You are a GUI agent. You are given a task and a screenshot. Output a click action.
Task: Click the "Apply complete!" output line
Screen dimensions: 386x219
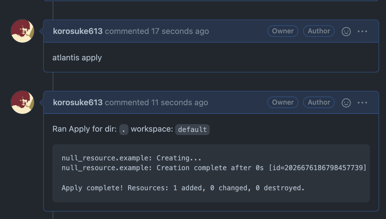[183, 188]
